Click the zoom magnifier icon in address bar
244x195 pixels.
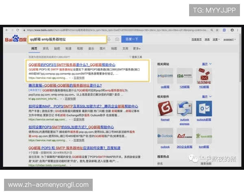pos(212,30)
